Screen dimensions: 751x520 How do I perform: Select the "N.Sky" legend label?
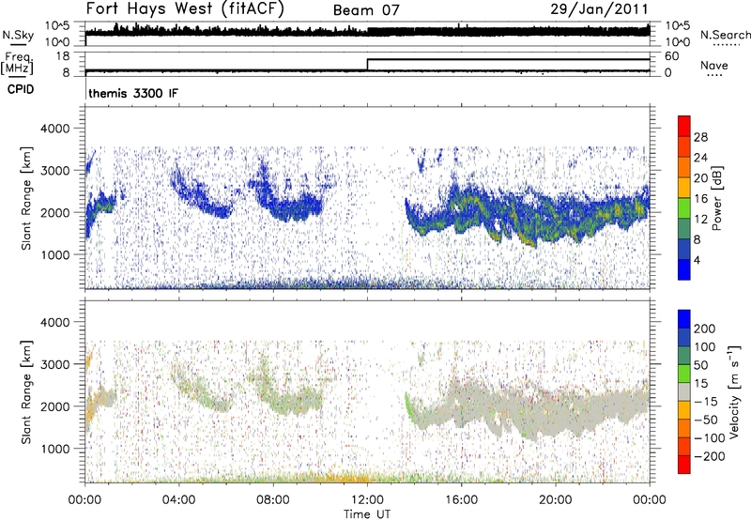pos(18,35)
